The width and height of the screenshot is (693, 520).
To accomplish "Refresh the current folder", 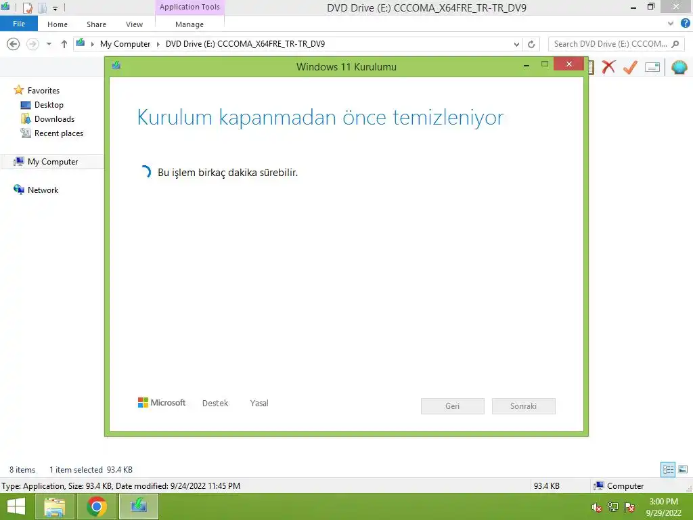I will coord(531,44).
